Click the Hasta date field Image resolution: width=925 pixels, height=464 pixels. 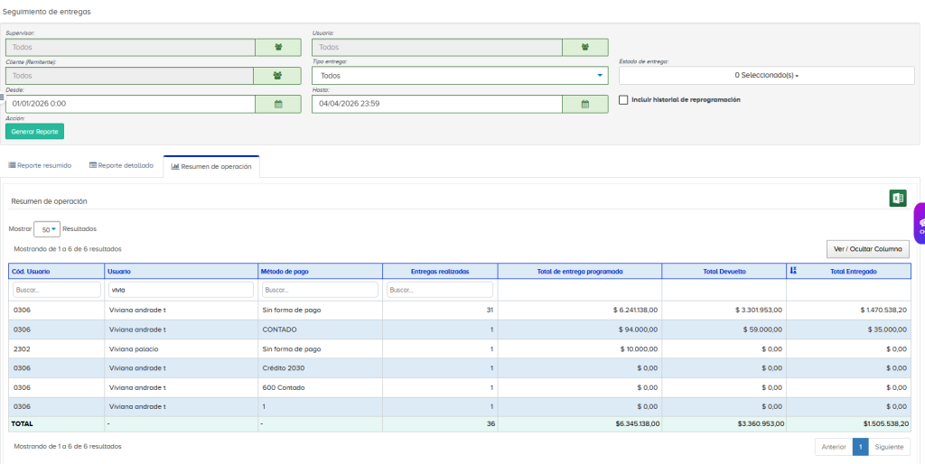click(437, 104)
